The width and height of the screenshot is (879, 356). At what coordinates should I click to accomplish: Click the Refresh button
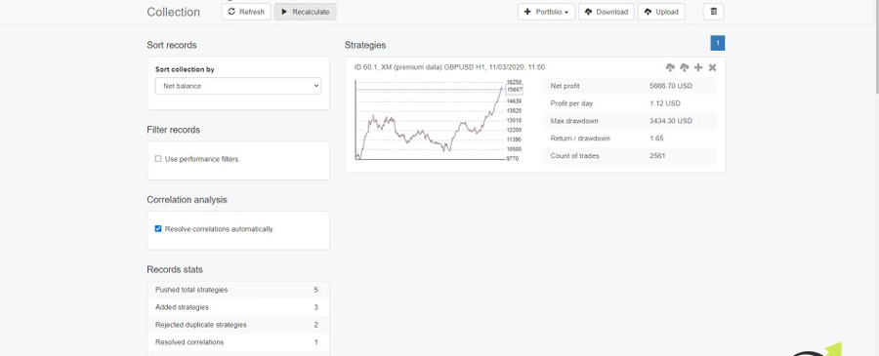click(246, 12)
